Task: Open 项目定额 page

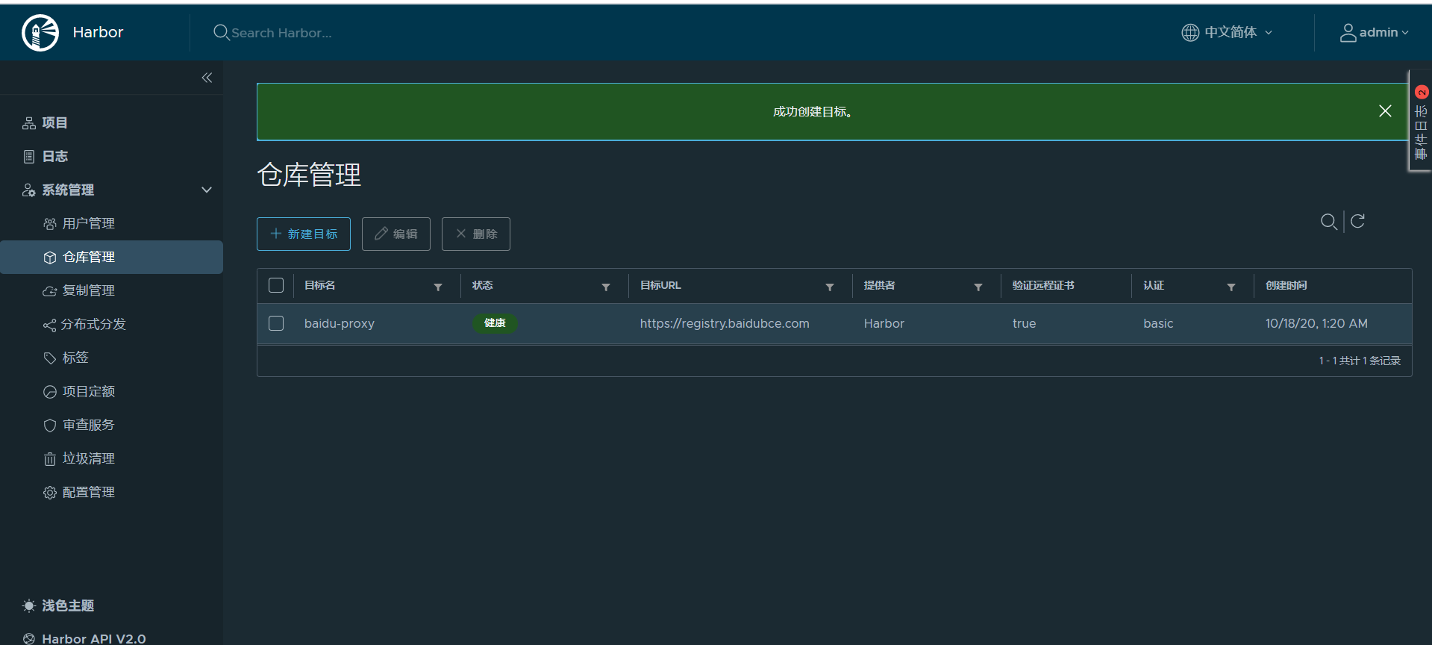Action: [88, 391]
